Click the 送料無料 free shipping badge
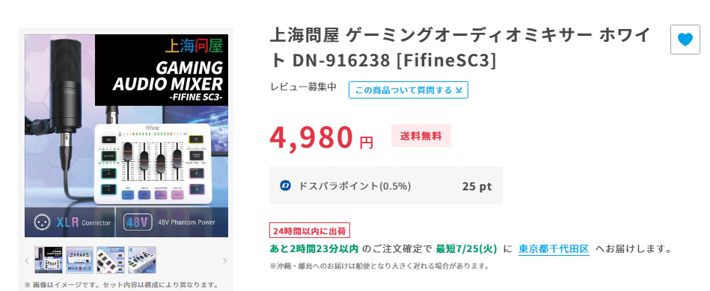 point(421,136)
